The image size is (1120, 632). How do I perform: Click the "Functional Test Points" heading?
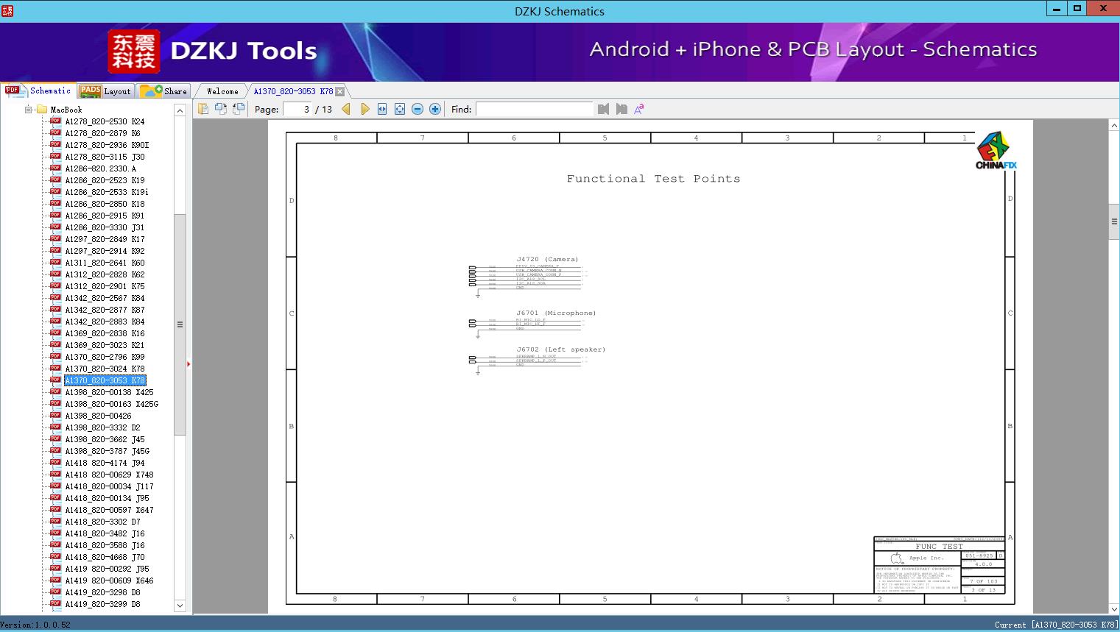pyautogui.click(x=653, y=179)
